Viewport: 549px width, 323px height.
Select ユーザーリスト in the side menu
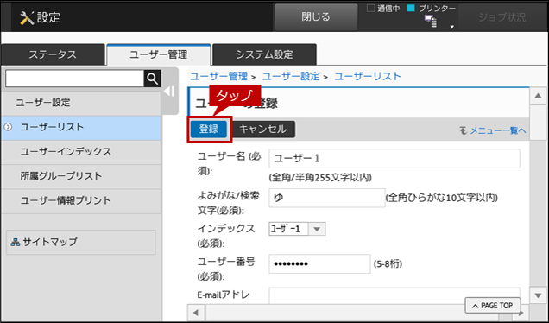[x=81, y=127]
